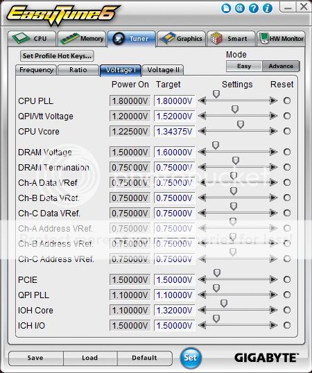312x373 pixels.
Task: Reset CPU Vcore radio button
Action: pyautogui.click(x=287, y=131)
